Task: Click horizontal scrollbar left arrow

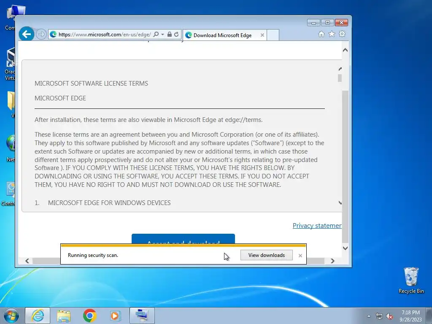Action: point(27,261)
